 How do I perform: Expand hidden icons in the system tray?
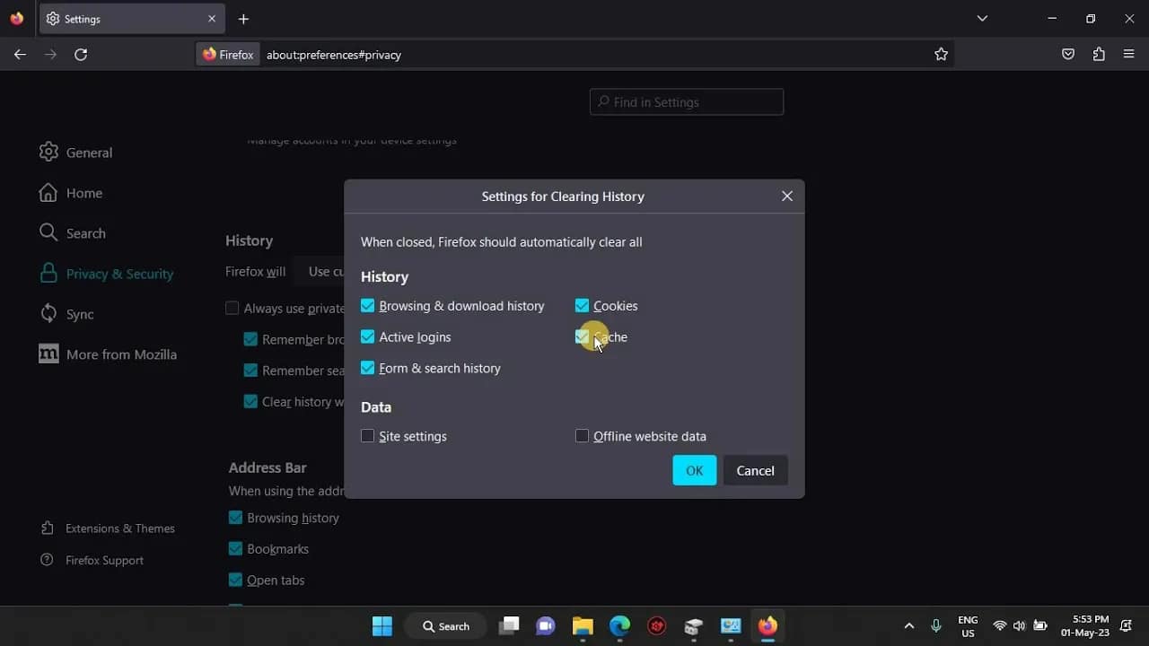pos(908,625)
